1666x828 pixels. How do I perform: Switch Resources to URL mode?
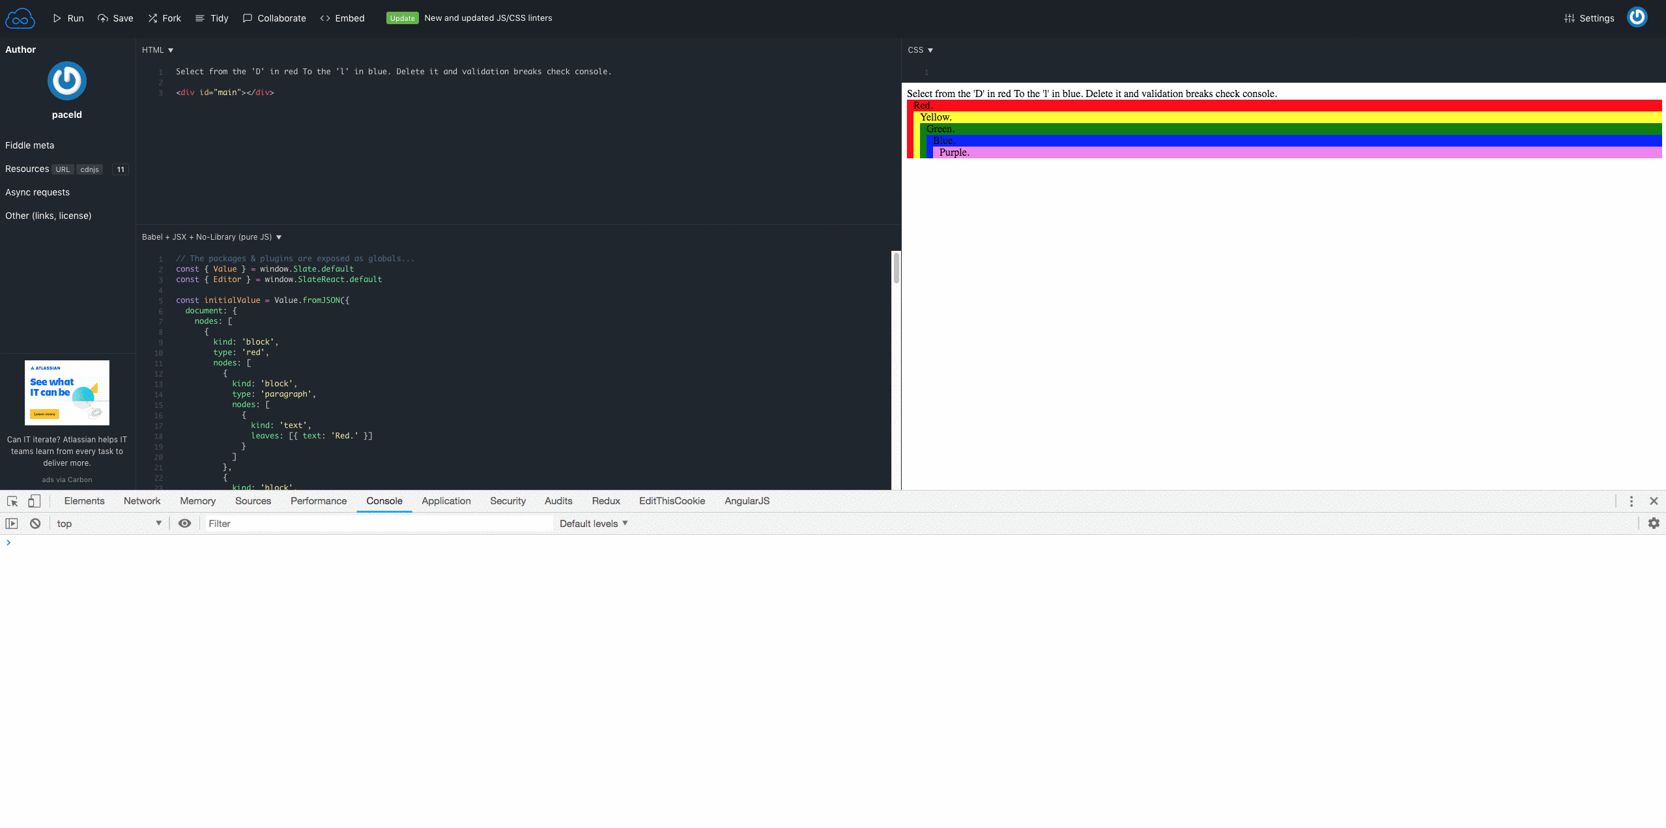point(63,169)
